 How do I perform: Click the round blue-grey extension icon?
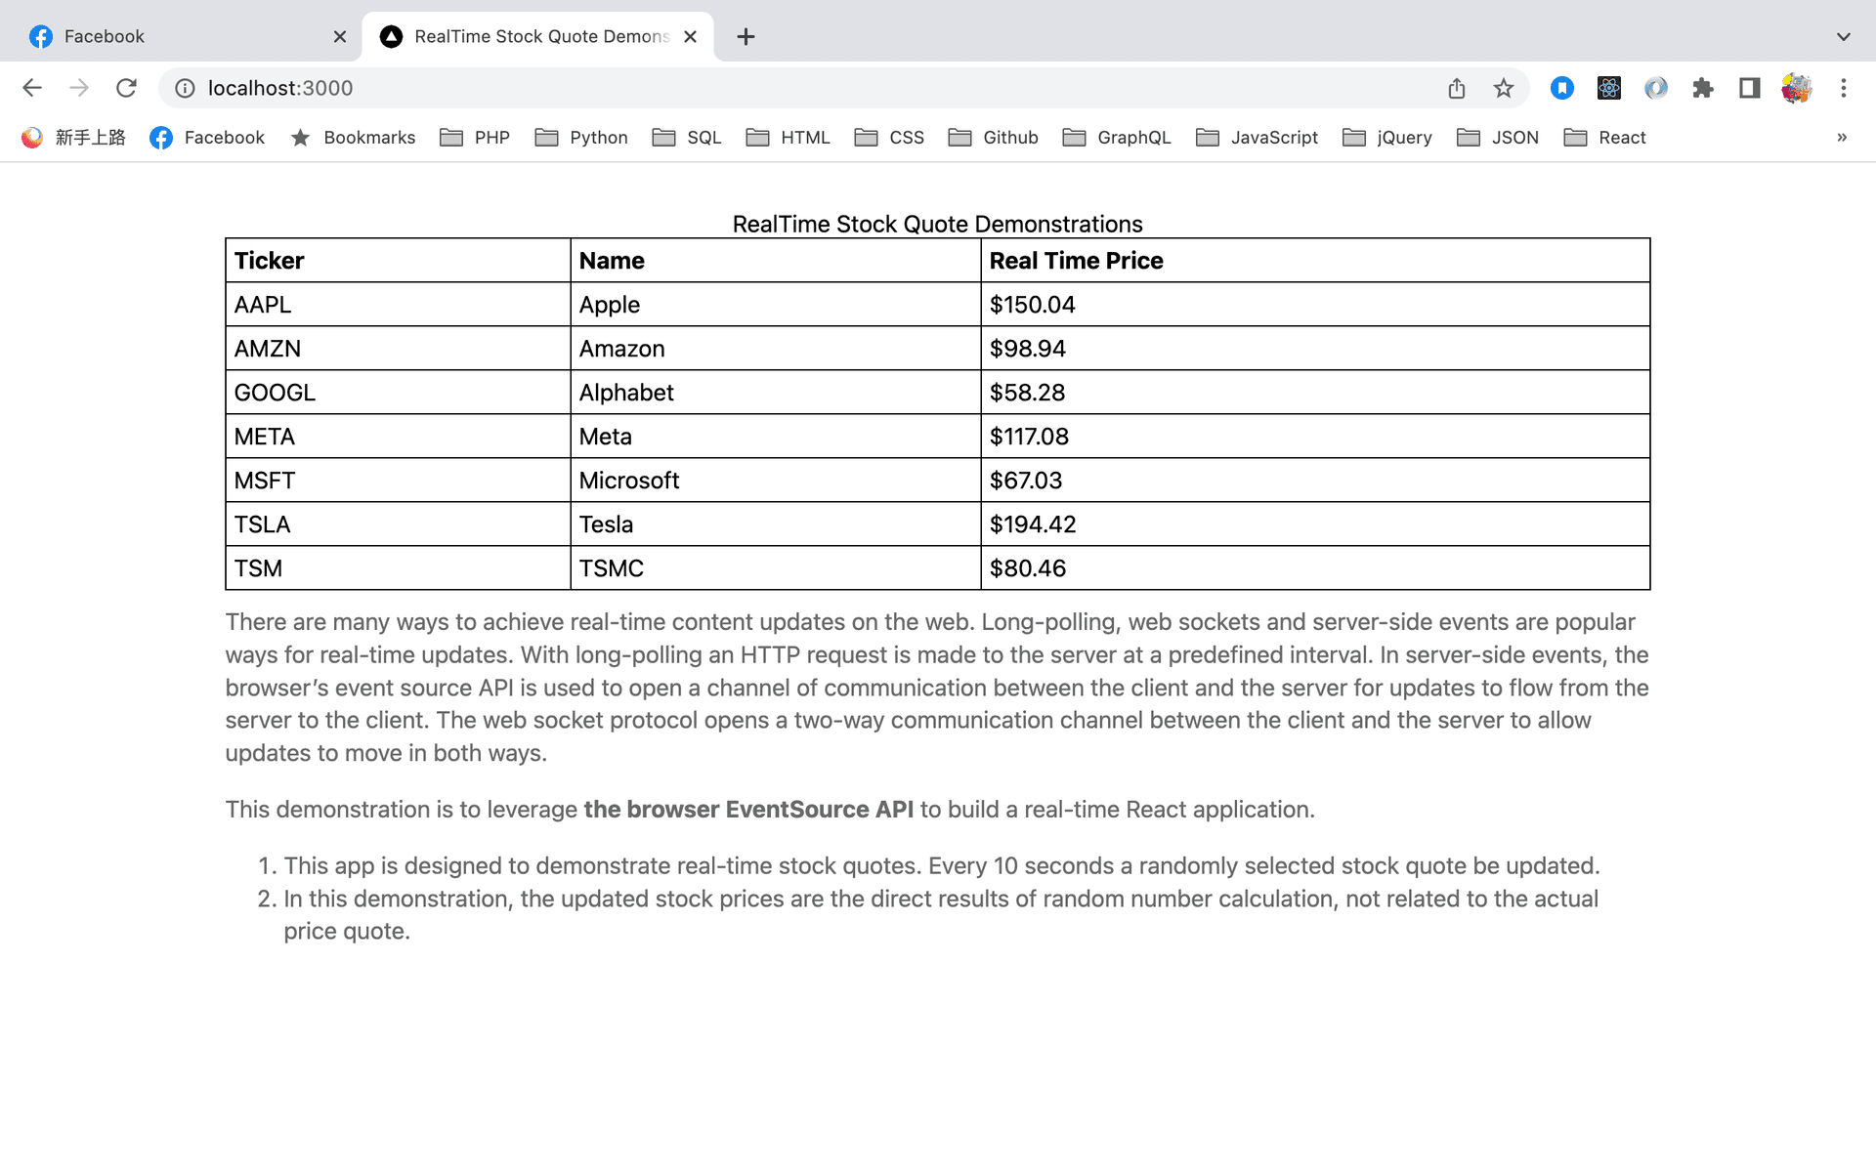1656,88
